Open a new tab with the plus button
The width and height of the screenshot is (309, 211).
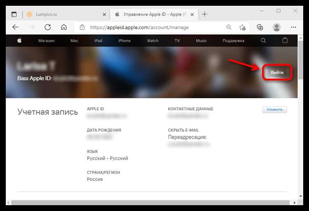click(204, 14)
